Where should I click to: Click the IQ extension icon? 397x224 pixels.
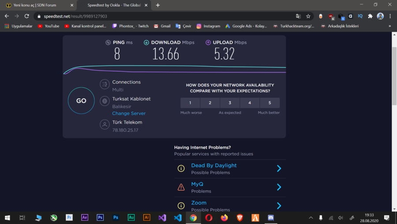pyautogui.click(x=360, y=16)
